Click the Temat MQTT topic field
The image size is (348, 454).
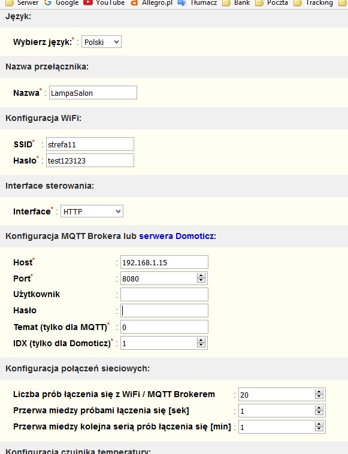164,327
